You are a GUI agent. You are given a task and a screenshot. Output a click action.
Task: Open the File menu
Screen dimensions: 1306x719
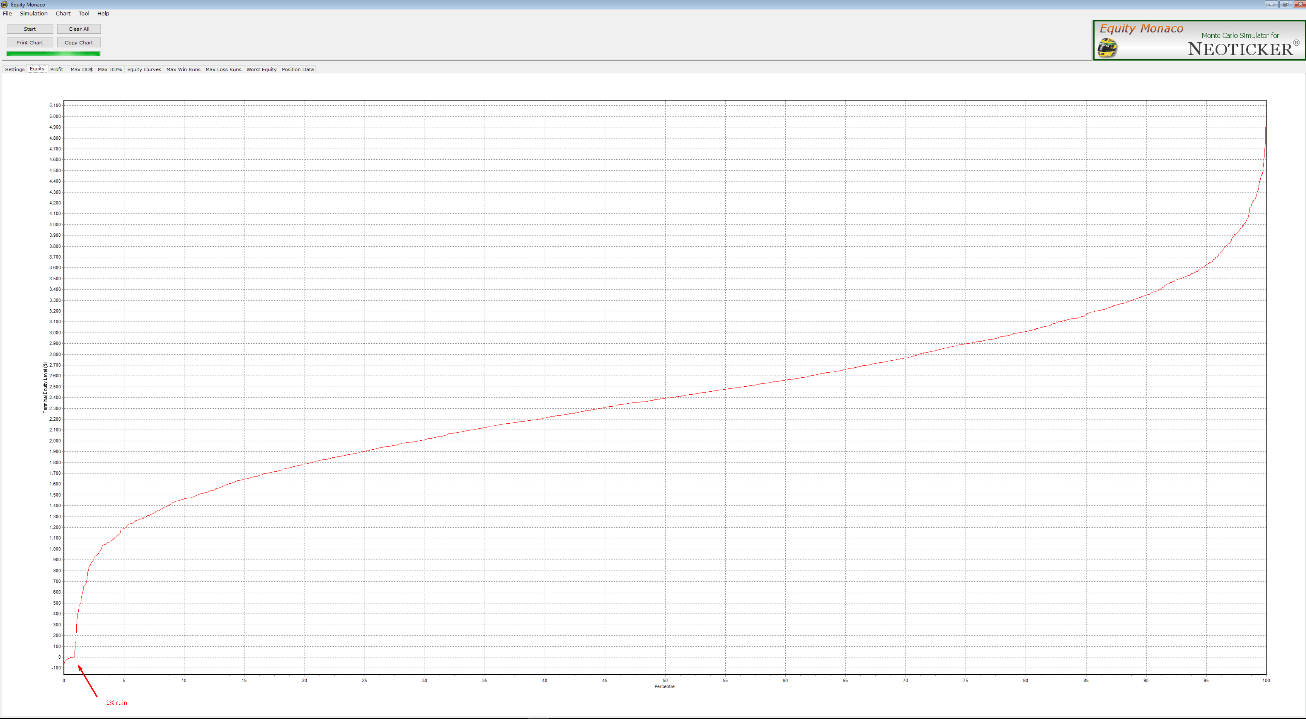7,14
